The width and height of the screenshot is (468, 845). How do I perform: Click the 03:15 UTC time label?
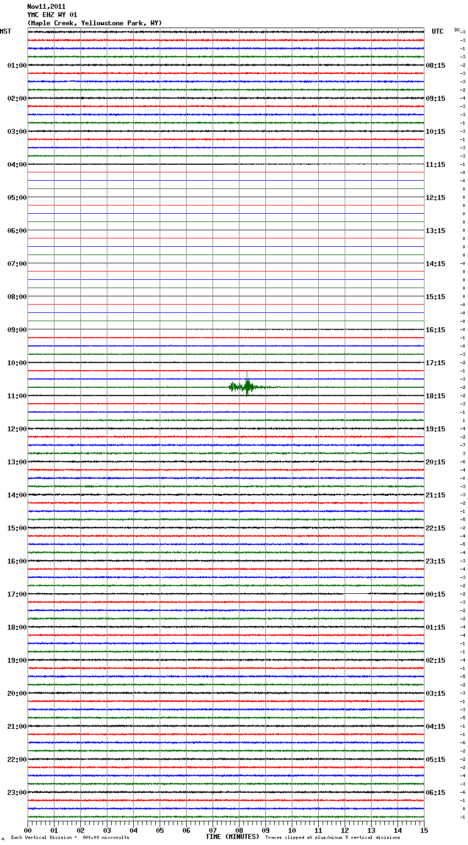click(436, 694)
